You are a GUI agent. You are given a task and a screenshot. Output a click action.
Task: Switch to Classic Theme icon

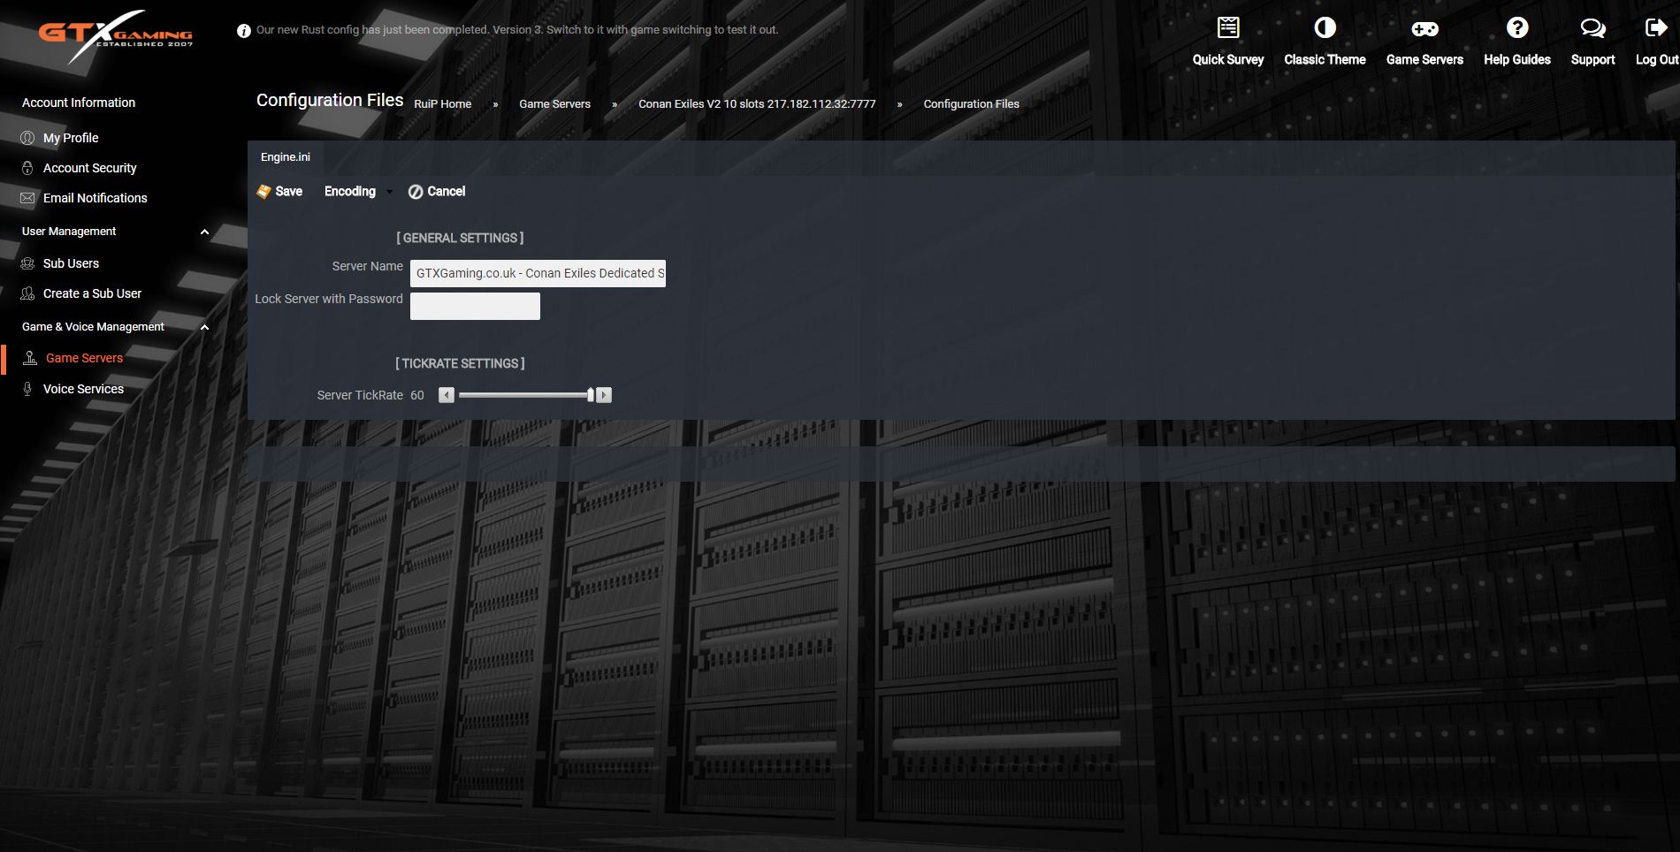click(1325, 28)
